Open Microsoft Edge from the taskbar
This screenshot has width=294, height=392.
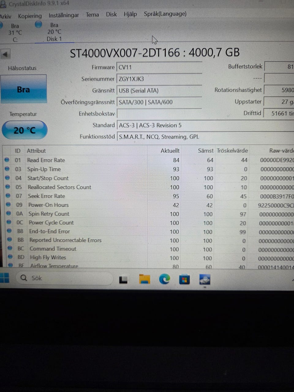pos(164,279)
